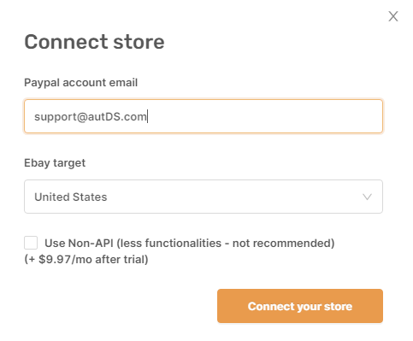Click the 'Use Non-API' label text

click(79, 244)
